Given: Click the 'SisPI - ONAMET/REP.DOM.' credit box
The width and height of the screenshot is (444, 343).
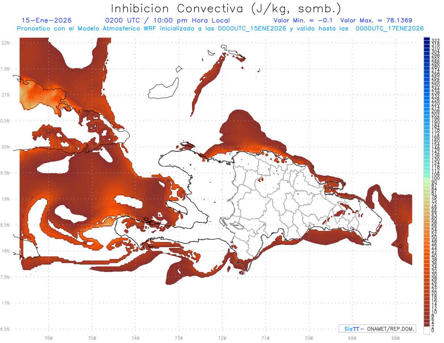Looking at the screenshot, I should [x=377, y=329].
